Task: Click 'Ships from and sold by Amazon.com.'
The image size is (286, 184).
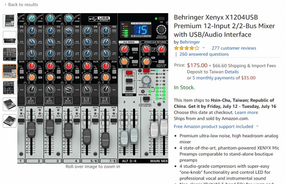Action: 211,119
